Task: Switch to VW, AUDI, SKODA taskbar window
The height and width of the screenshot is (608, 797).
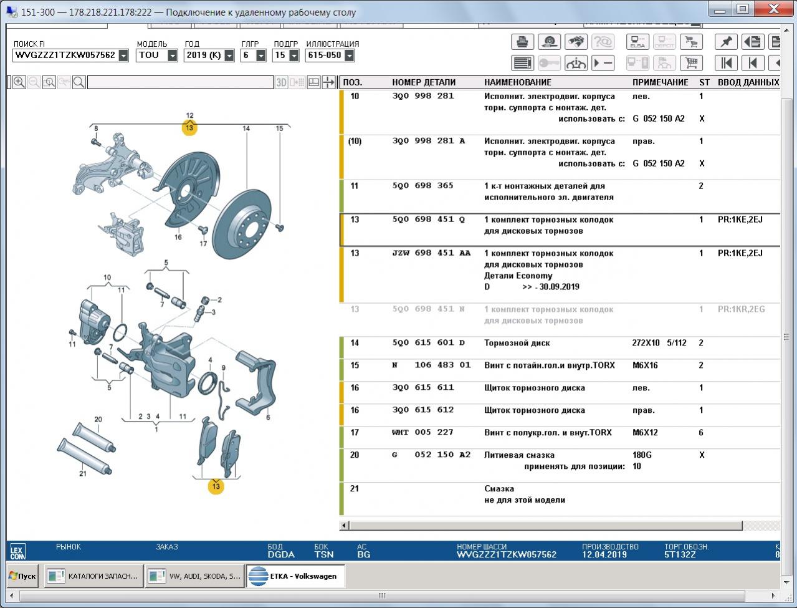Action: pyautogui.click(x=194, y=576)
